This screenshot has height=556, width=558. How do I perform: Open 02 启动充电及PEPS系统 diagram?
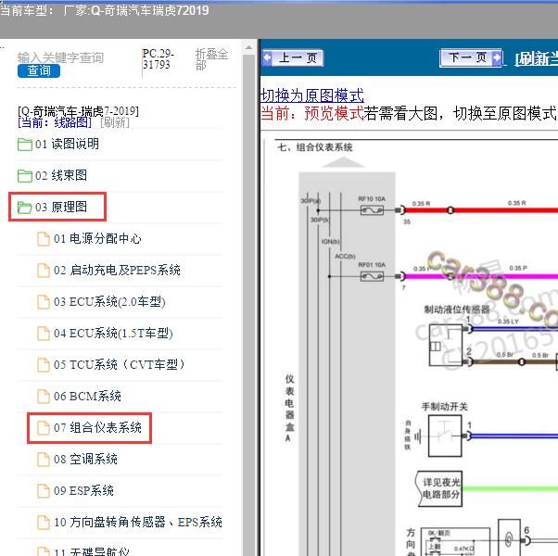pos(117,270)
